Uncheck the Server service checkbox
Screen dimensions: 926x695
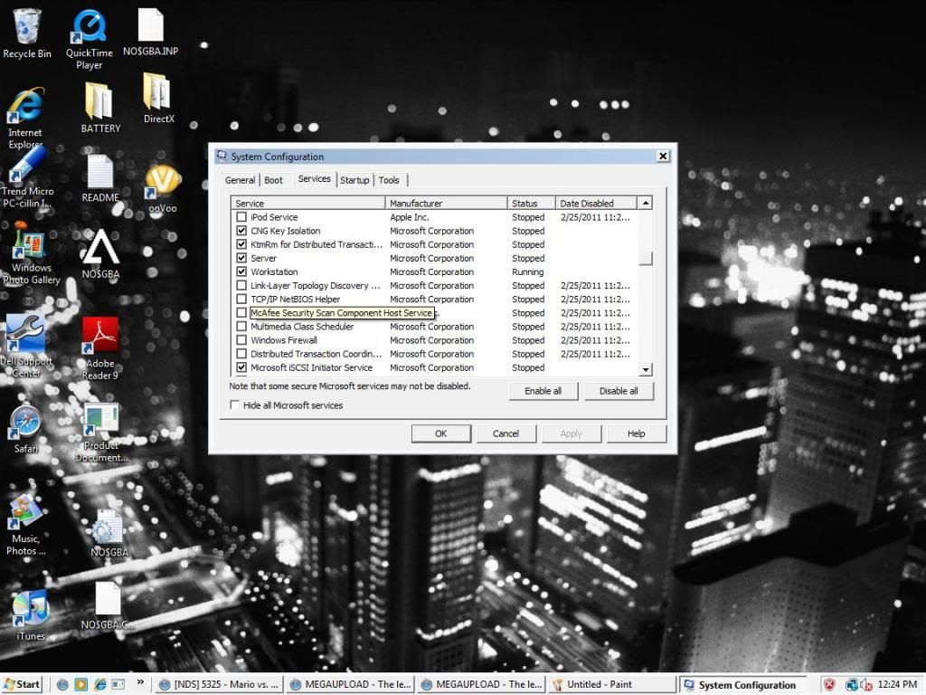pyautogui.click(x=241, y=258)
